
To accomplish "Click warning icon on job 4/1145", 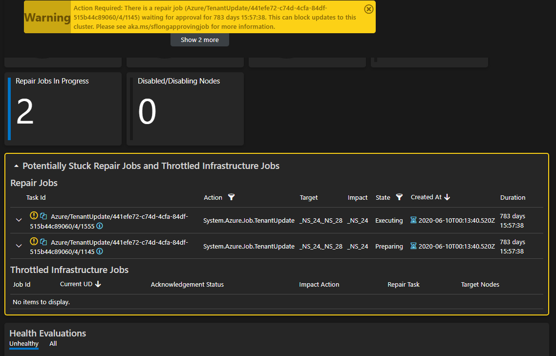I will (34, 241).
